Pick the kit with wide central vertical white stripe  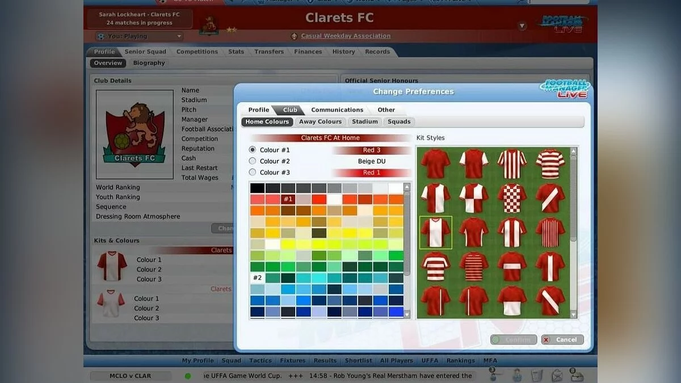(550, 266)
